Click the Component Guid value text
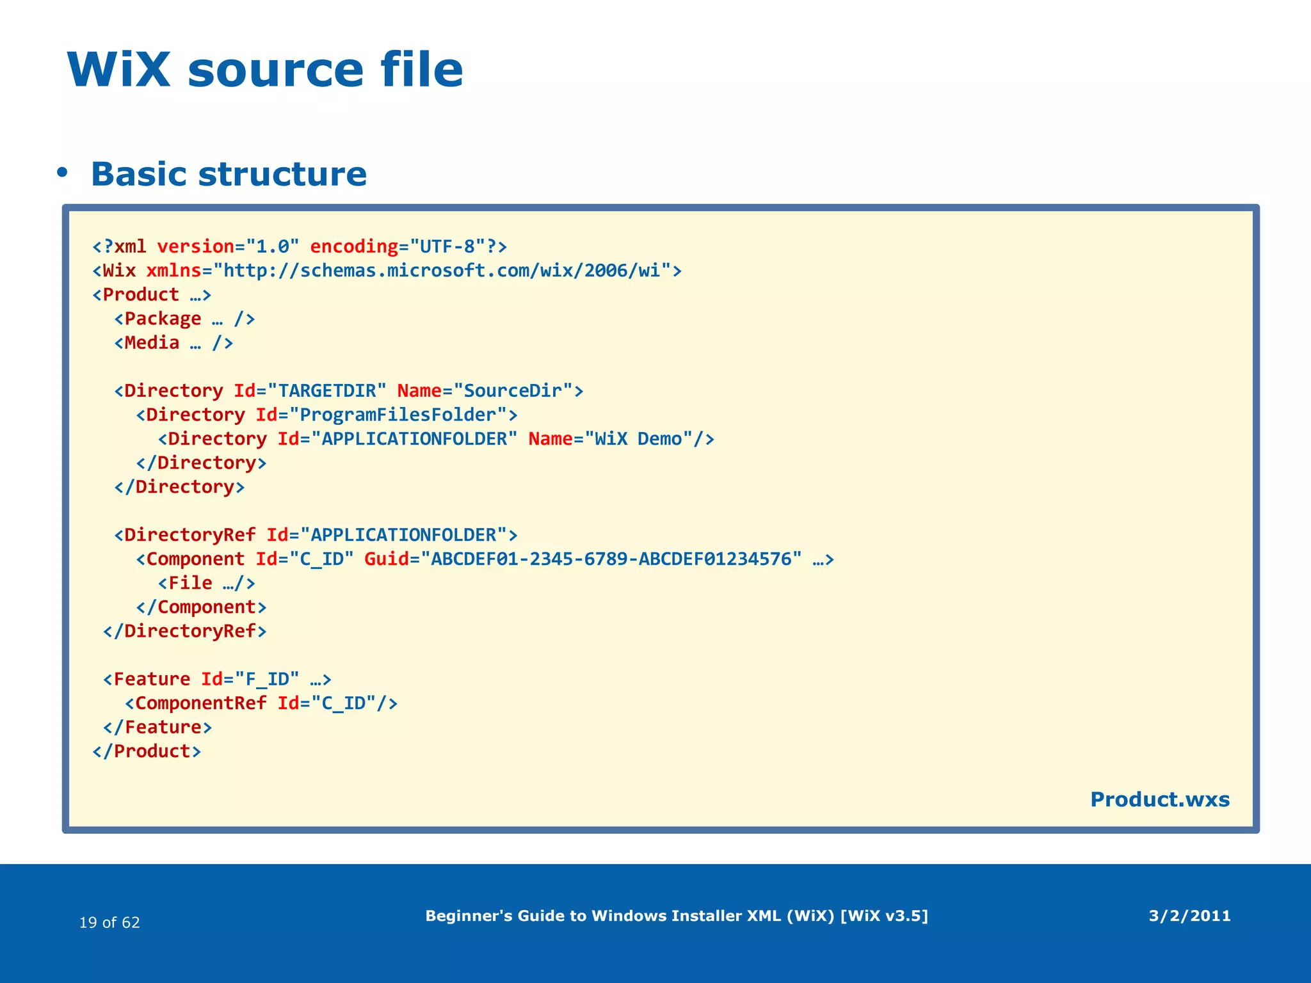Screen dimensions: 1311x983 pos(611,559)
